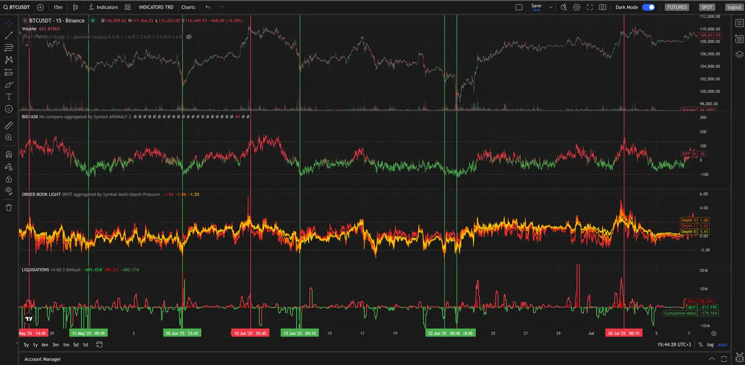Toggle magnet mode for drawings

pos(9,155)
